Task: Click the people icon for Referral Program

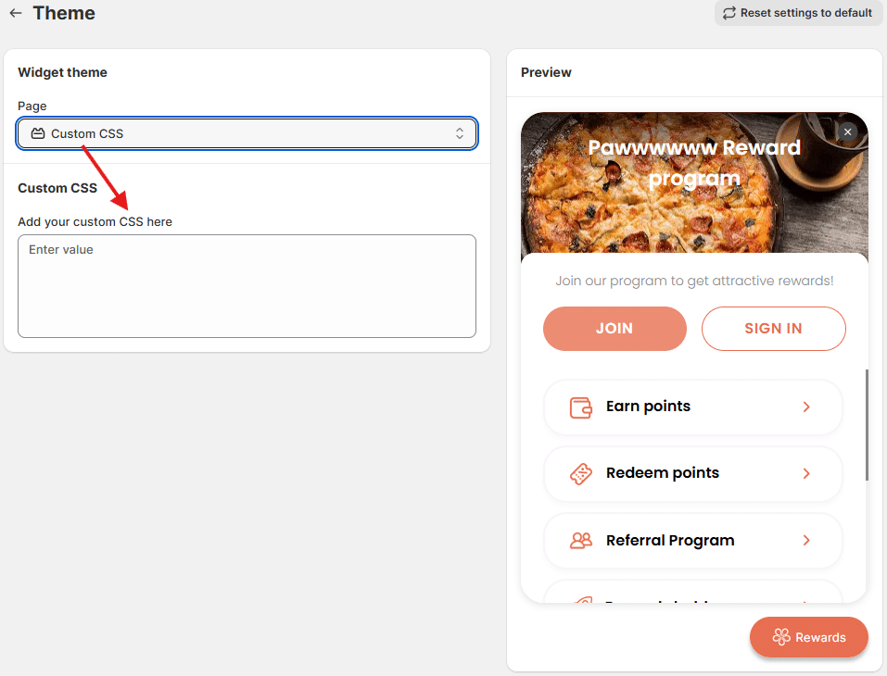Action: (x=581, y=541)
